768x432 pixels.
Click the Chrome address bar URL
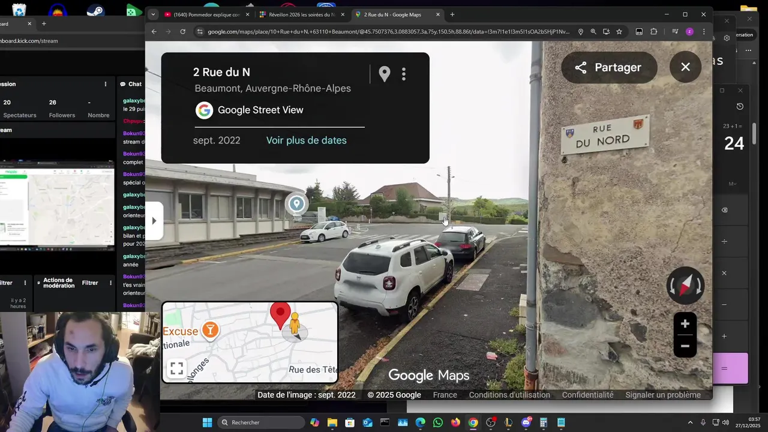click(388, 32)
